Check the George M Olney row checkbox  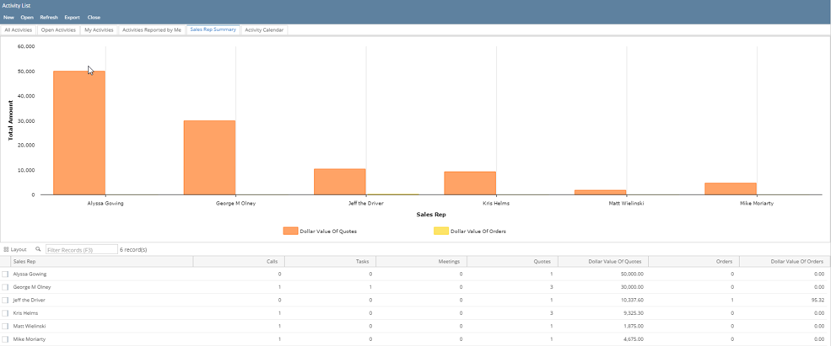click(x=5, y=287)
